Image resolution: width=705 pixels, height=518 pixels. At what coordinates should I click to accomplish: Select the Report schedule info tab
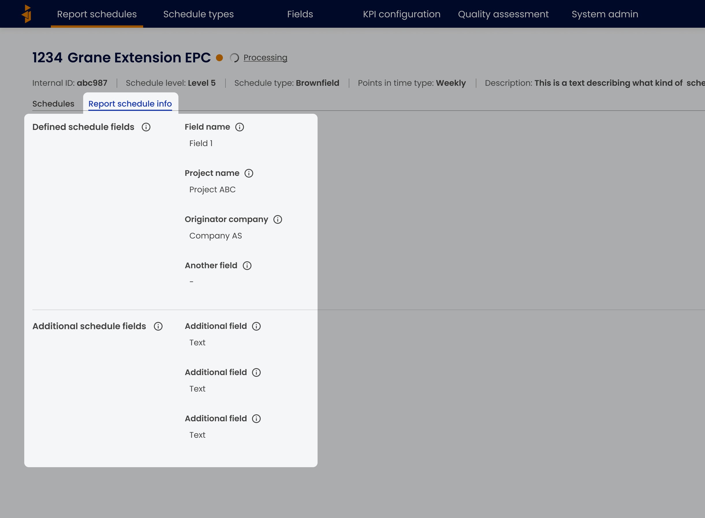130,104
